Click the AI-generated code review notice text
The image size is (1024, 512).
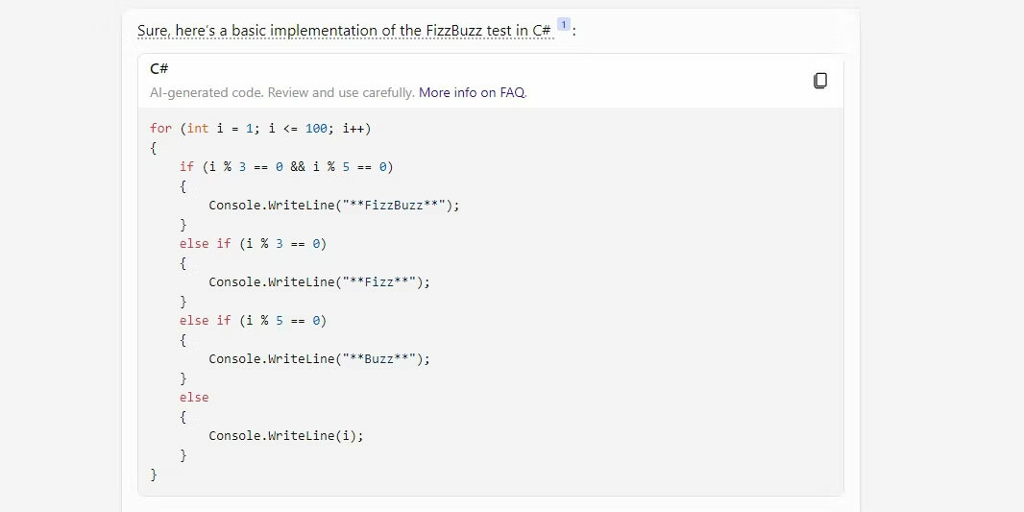click(x=282, y=93)
